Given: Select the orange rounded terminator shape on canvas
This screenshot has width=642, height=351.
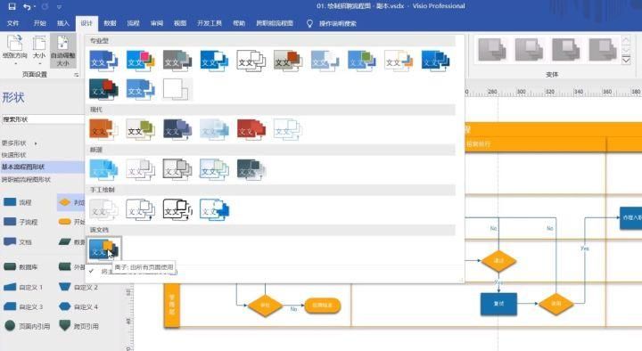Looking at the screenshot, I should [x=322, y=306].
